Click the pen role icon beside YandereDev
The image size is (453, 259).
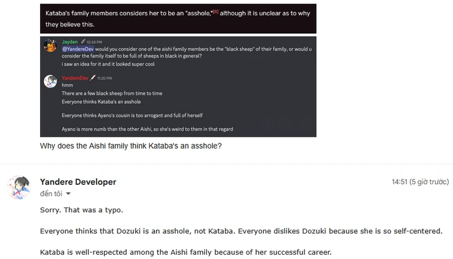93,78
